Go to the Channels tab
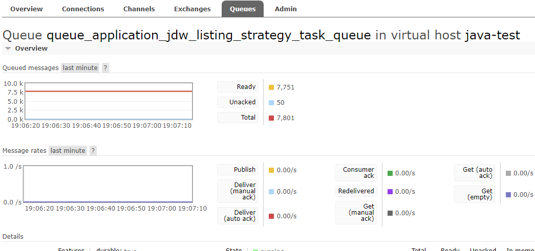 click(x=139, y=9)
